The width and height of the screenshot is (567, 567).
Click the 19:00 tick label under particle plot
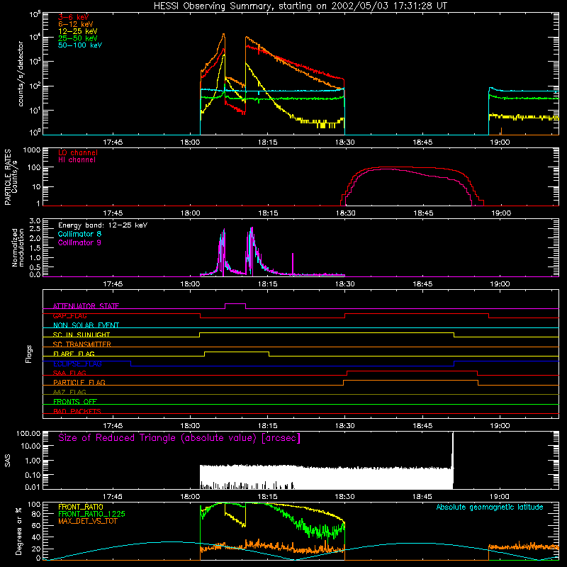coord(501,213)
